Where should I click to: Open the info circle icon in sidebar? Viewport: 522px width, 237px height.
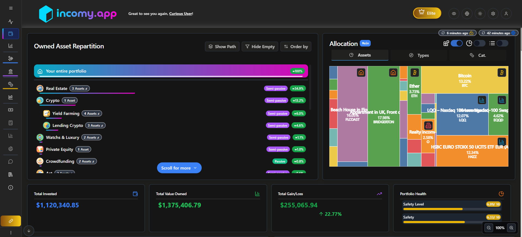click(11, 188)
